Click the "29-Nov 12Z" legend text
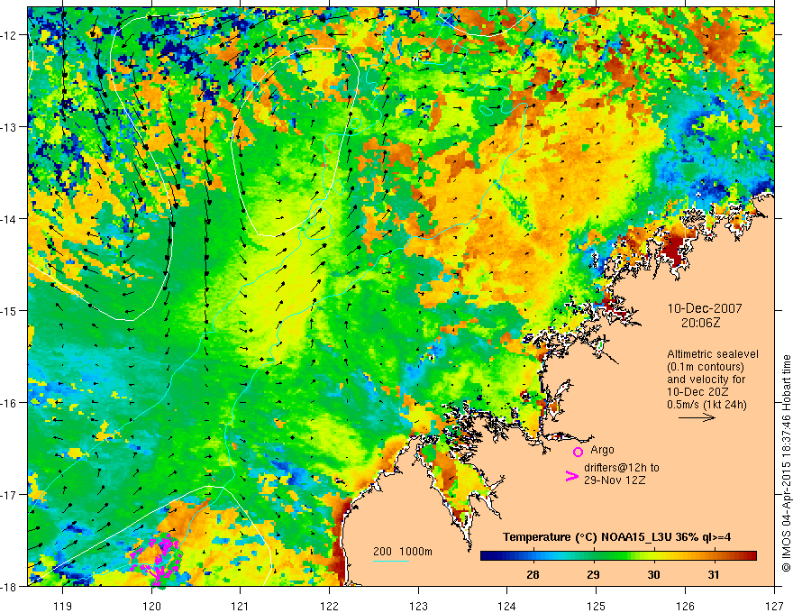 pyautogui.click(x=615, y=480)
